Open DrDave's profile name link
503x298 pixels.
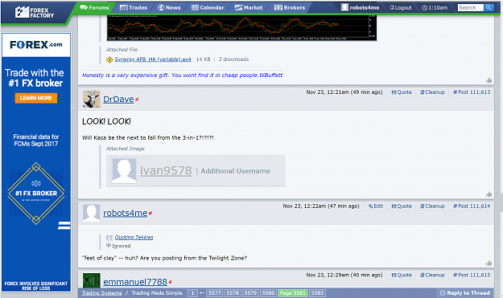118,100
